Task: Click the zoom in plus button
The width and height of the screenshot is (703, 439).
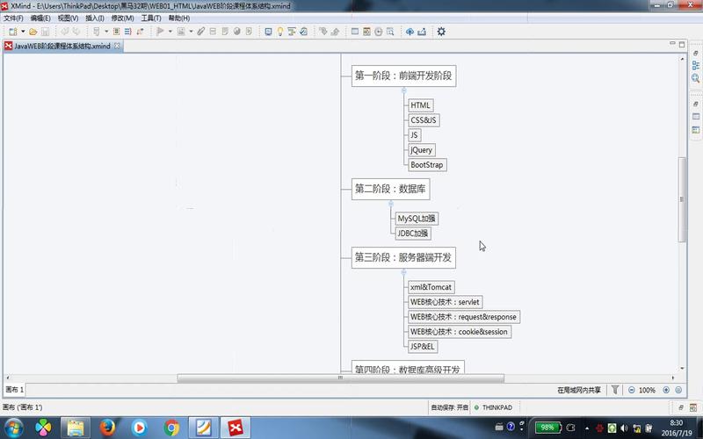Action: 666,390
